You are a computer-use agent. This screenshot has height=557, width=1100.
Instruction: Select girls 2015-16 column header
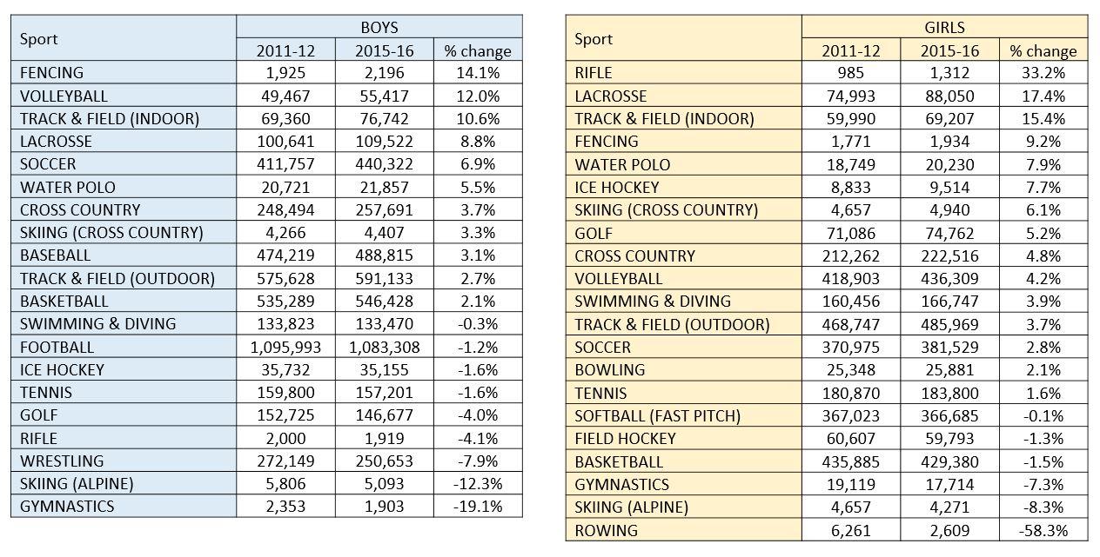(949, 51)
